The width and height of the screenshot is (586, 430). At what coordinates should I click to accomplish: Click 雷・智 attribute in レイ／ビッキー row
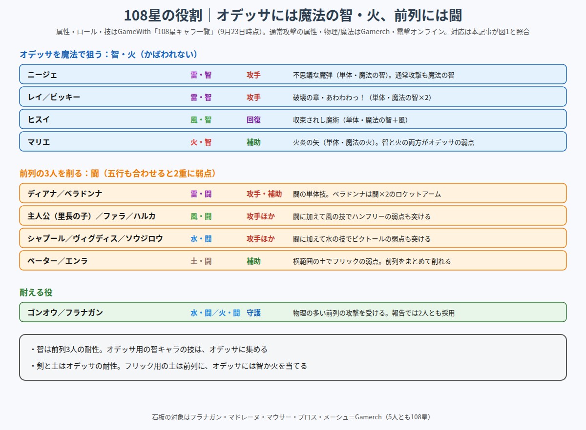[201, 98]
